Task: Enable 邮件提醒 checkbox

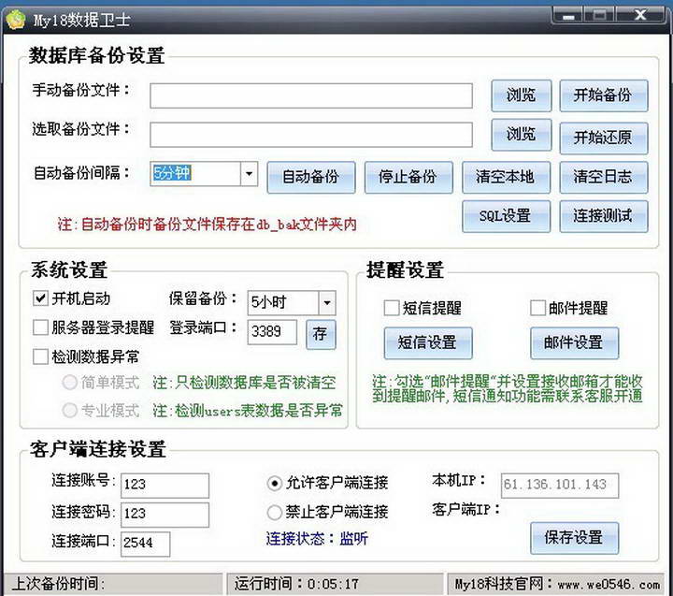Action: point(537,308)
